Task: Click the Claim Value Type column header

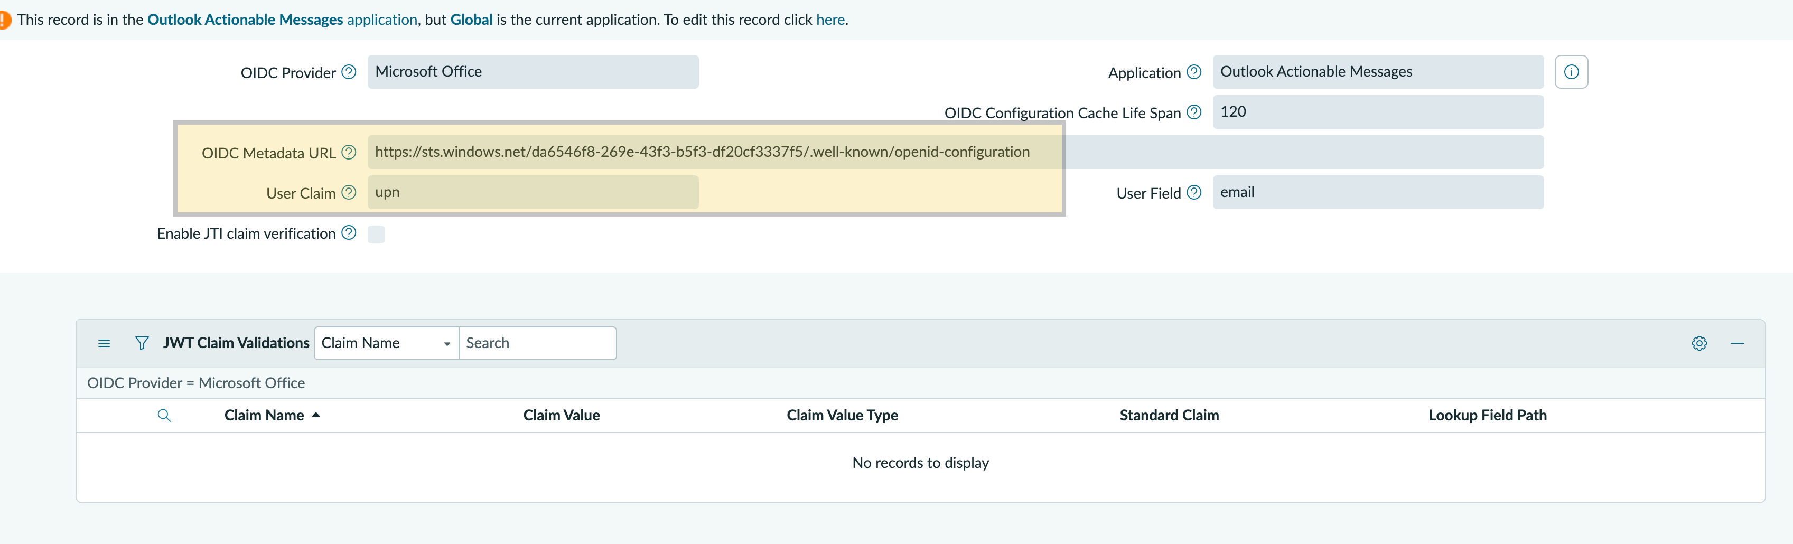Action: [842, 415]
